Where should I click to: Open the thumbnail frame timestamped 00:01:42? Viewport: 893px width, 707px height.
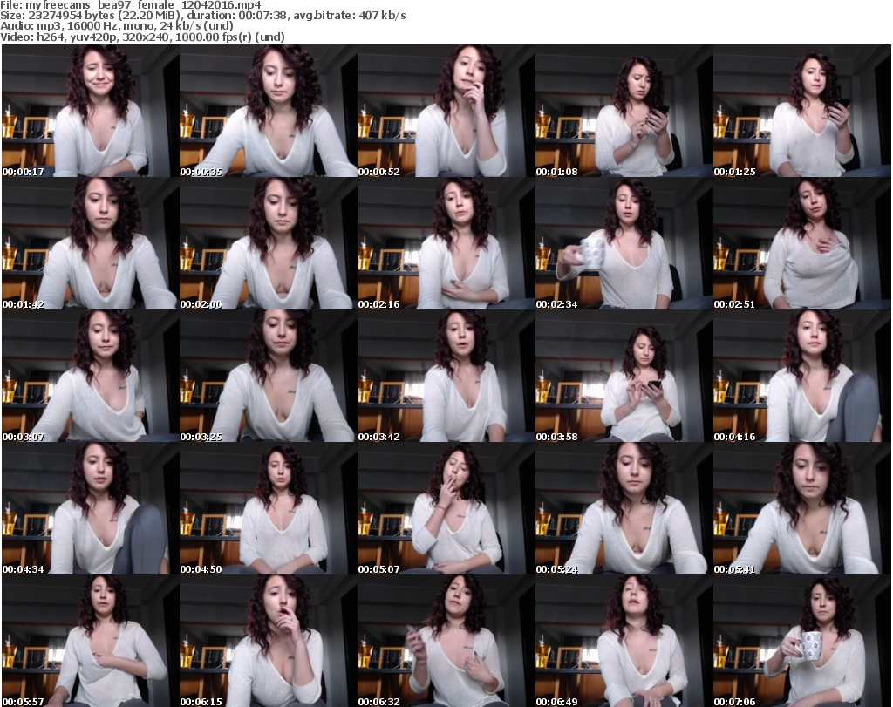90,243
